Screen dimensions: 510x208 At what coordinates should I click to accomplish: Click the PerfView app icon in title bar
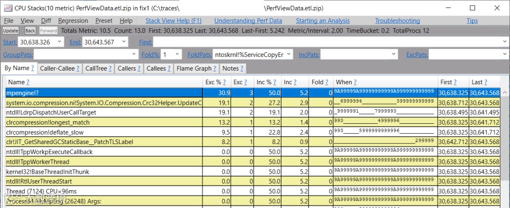click(8, 8)
